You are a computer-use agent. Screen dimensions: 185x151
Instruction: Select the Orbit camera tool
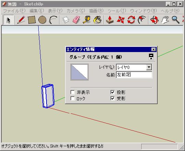coord(154,20)
